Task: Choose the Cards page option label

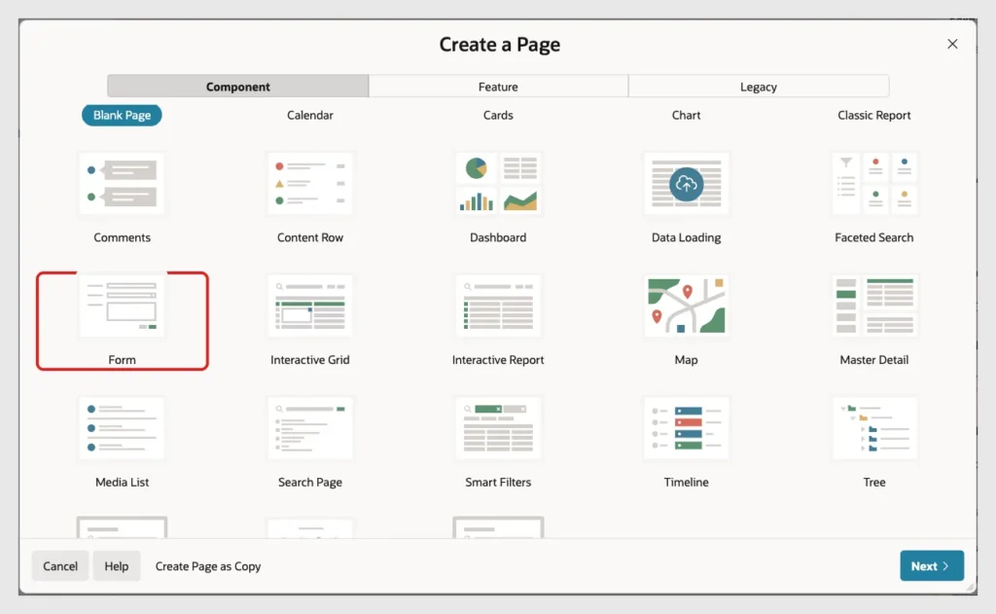Action: click(x=498, y=115)
